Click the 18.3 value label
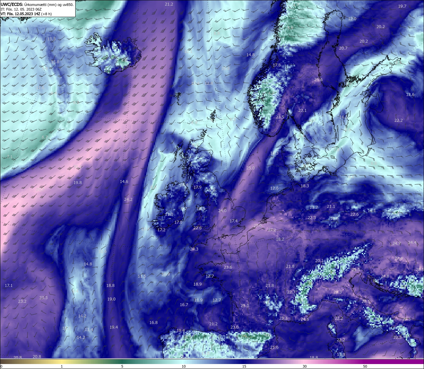 point(305,186)
